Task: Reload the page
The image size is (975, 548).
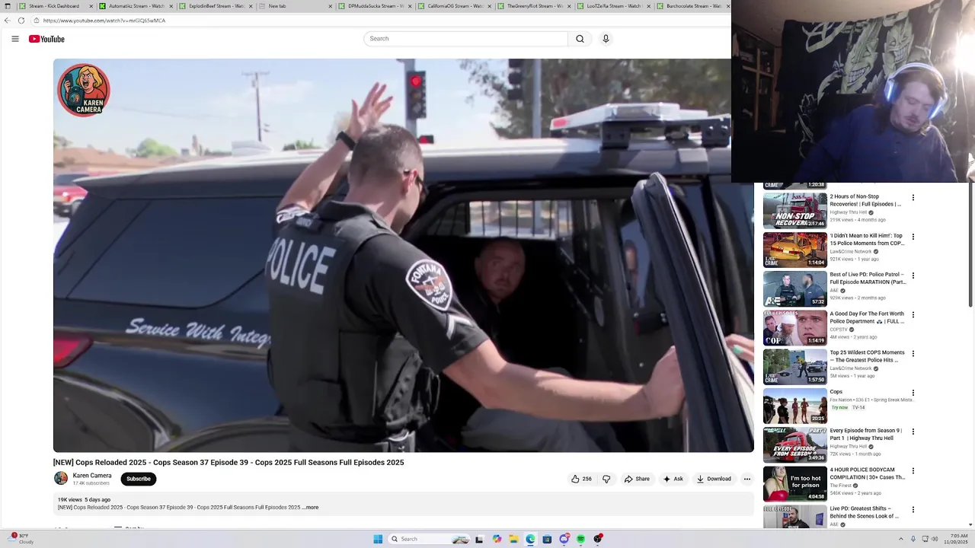Action: click(21, 21)
